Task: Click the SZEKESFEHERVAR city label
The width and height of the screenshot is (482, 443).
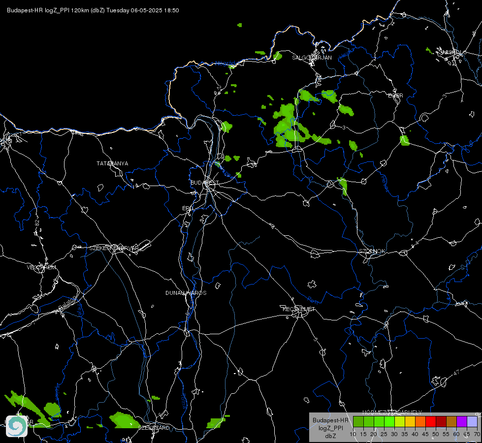Action: tap(114, 248)
